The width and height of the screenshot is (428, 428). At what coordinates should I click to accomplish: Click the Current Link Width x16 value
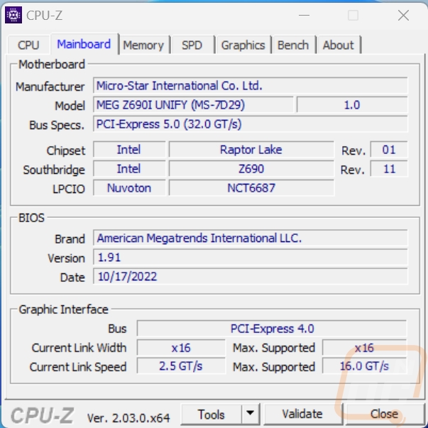pos(181,348)
